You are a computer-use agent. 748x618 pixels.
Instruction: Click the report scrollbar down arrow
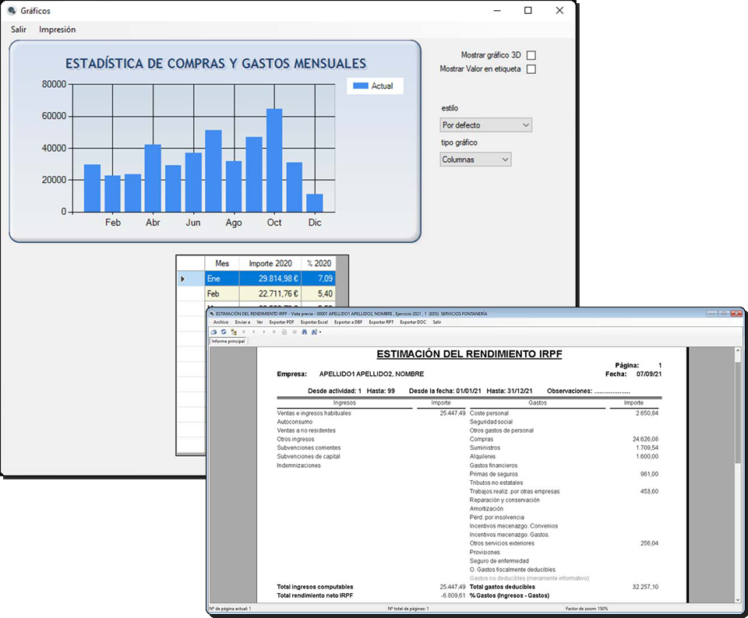738,600
